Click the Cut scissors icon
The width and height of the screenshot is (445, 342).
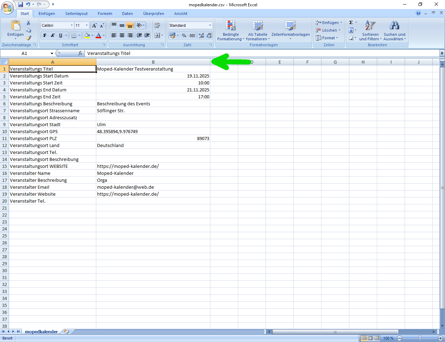(29, 23)
